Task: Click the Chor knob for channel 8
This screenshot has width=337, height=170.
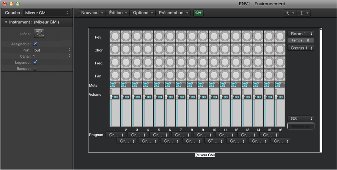Action: (x=192, y=50)
